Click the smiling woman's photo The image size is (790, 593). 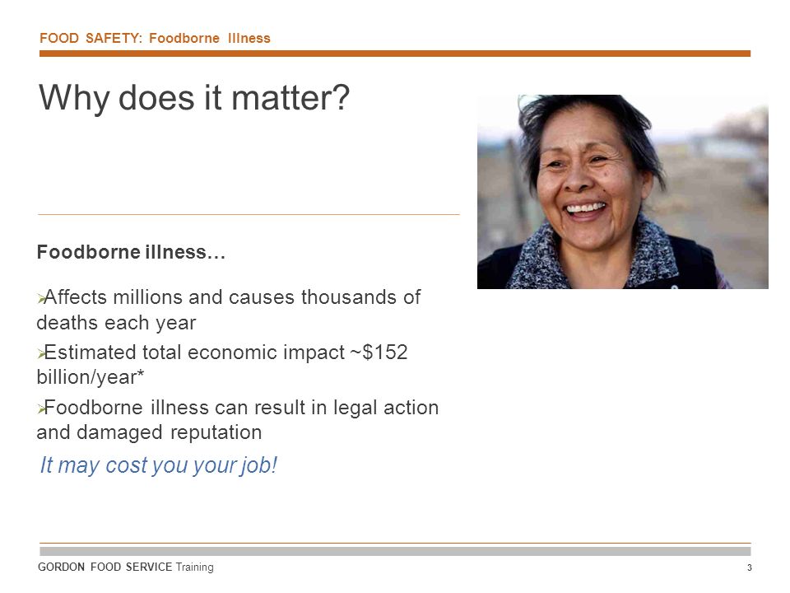(x=623, y=192)
